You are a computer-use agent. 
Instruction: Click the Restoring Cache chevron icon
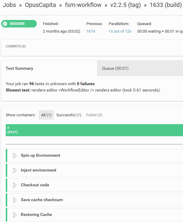(x=14, y=215)
